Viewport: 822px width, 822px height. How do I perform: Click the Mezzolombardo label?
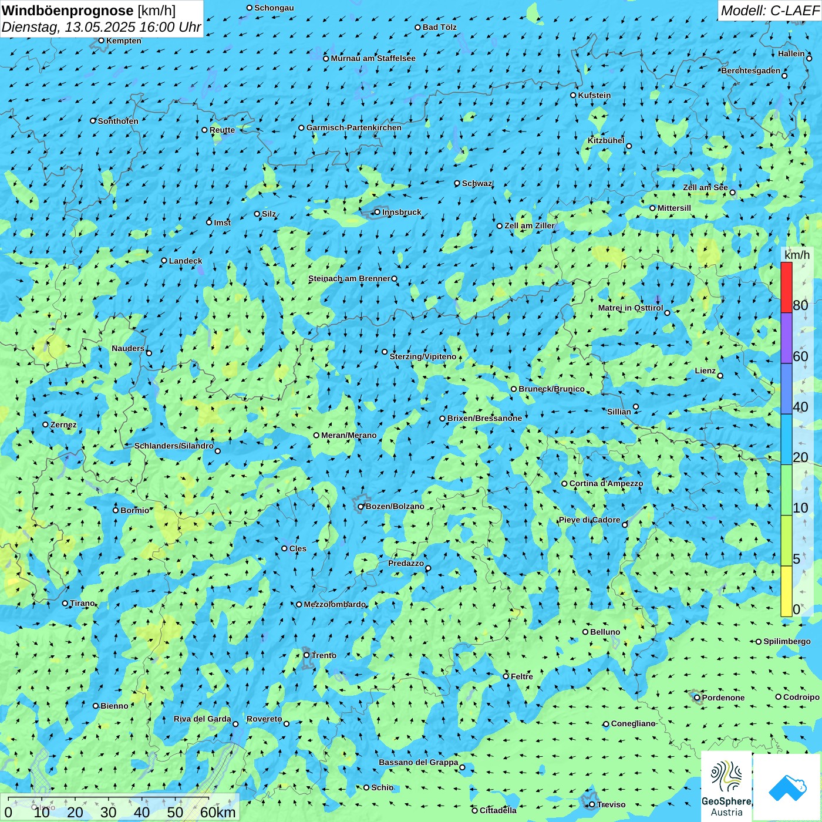click(335, 604)
